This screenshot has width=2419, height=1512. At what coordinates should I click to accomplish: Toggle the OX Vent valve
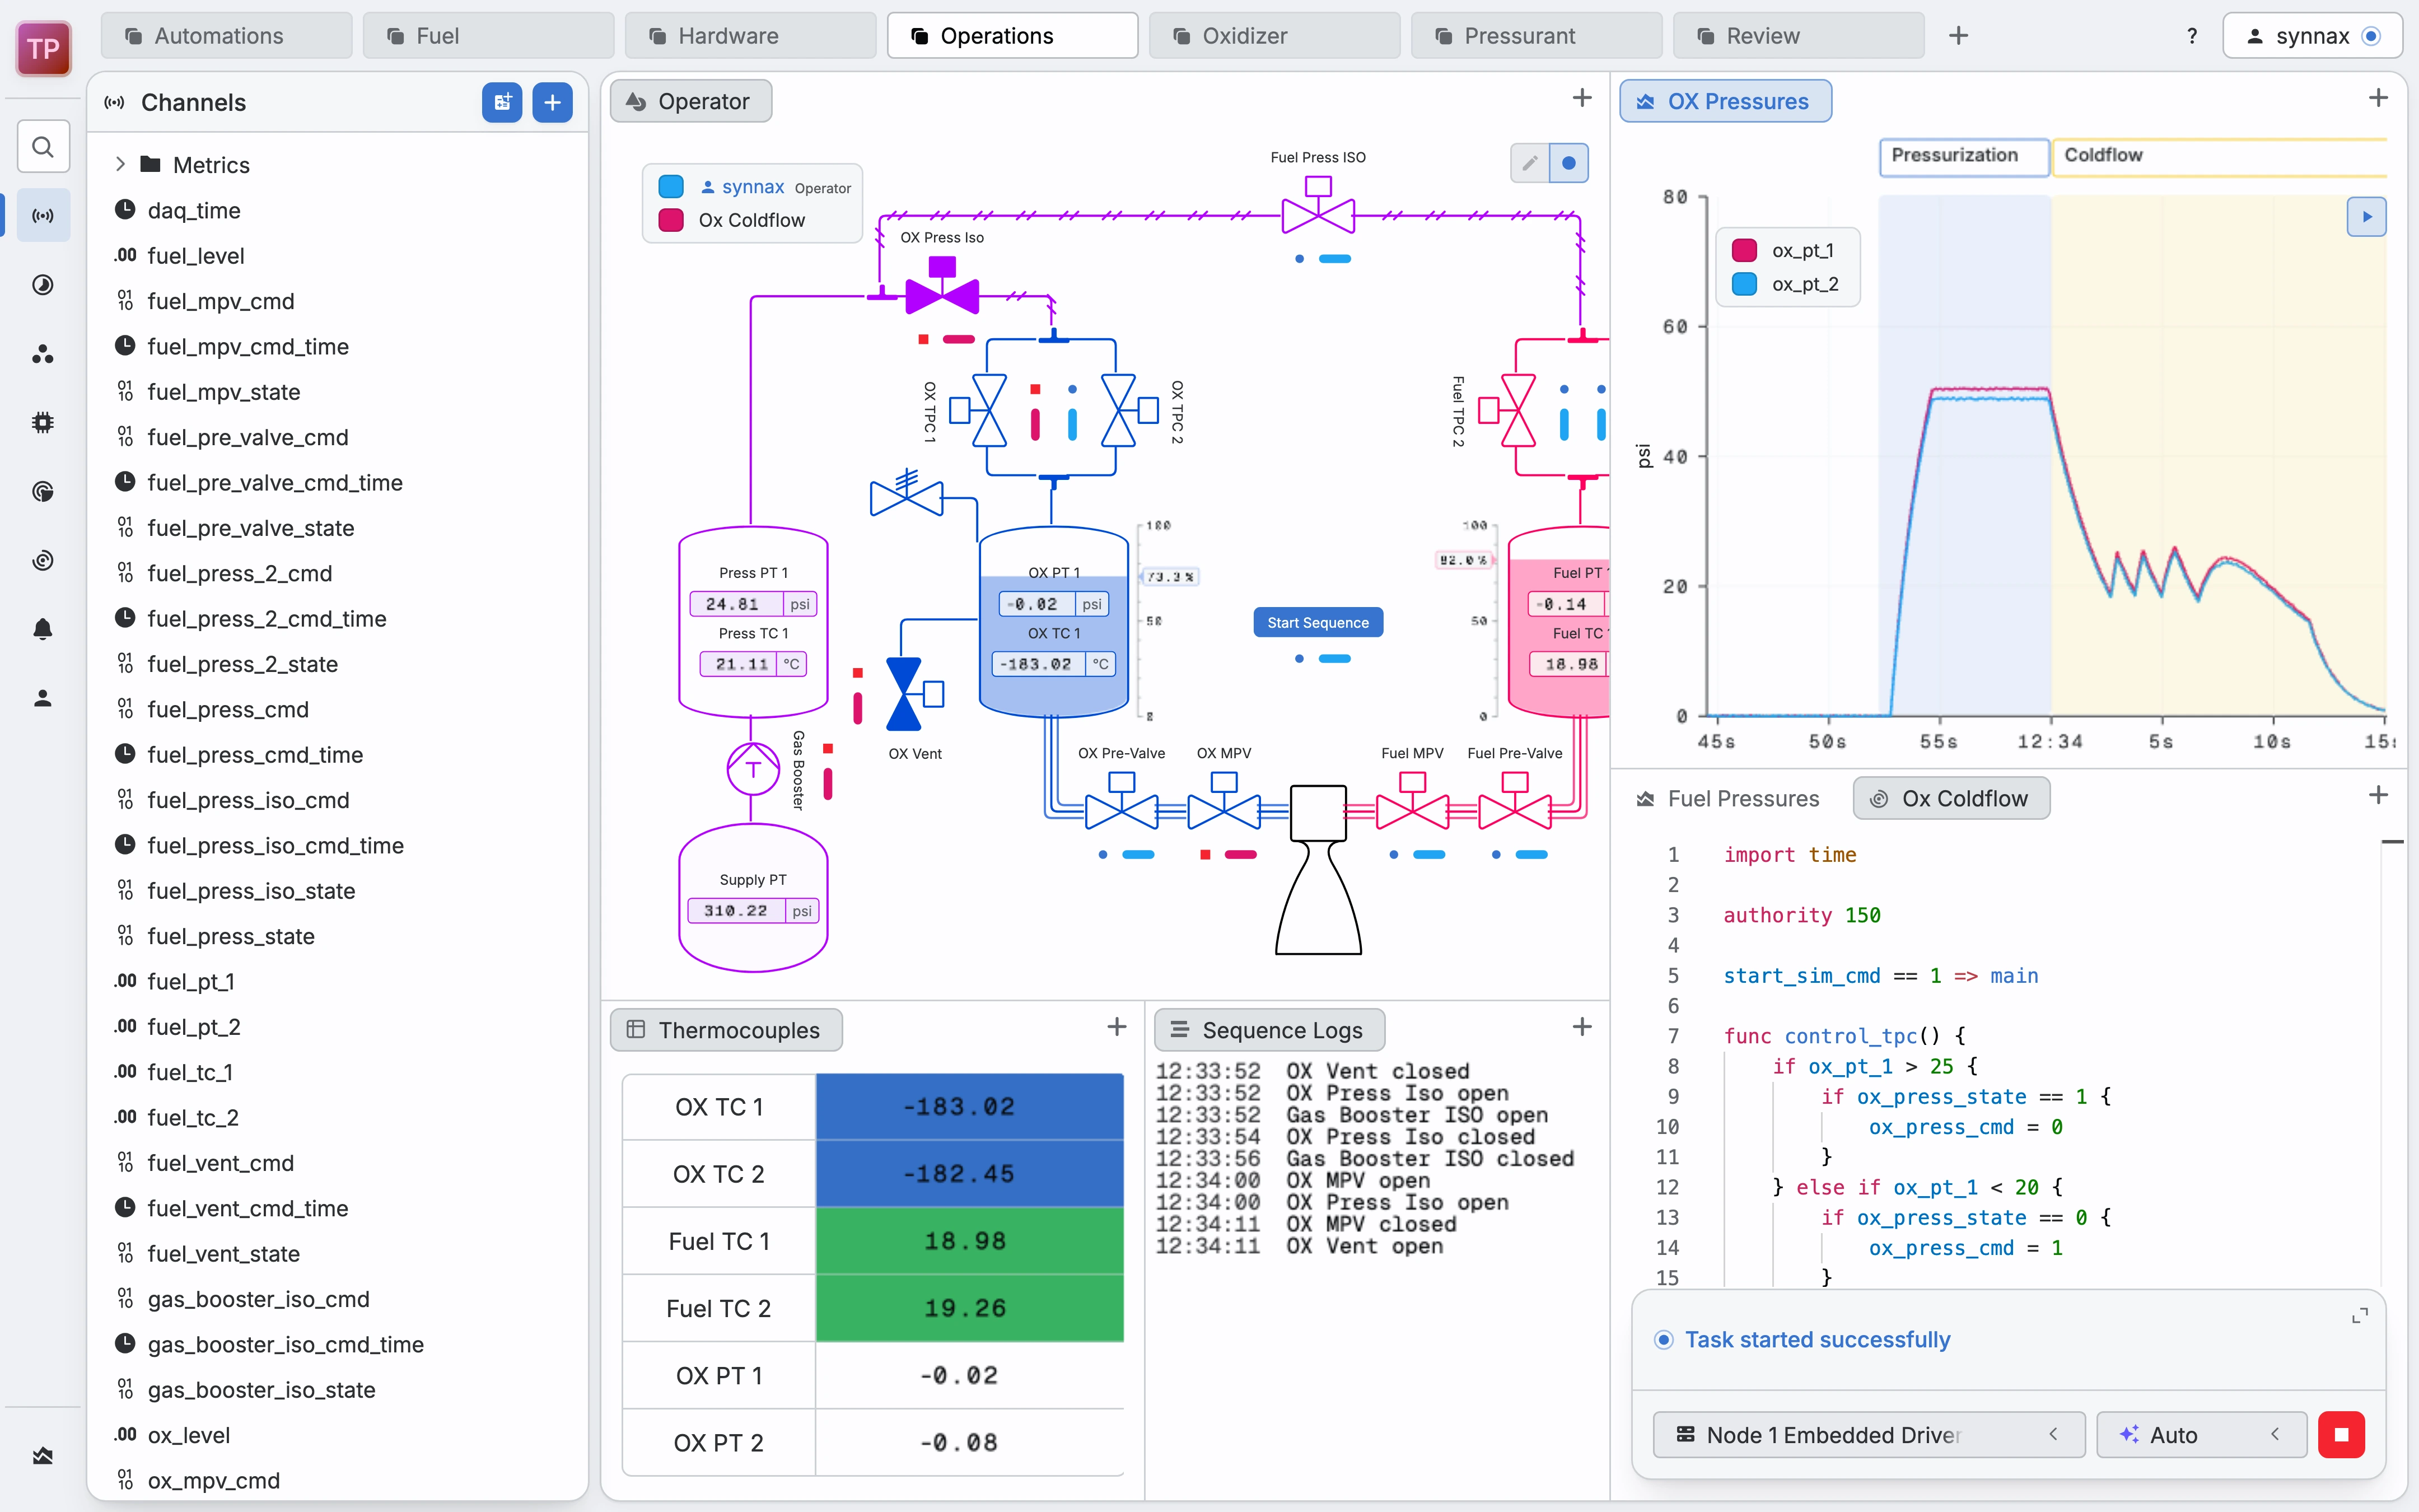[x=914, y=693]
